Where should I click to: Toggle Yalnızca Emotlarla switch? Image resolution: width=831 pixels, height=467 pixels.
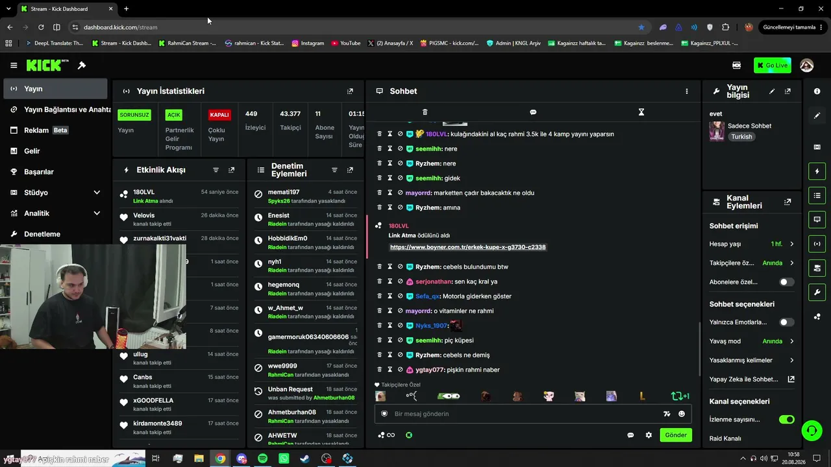786,322
